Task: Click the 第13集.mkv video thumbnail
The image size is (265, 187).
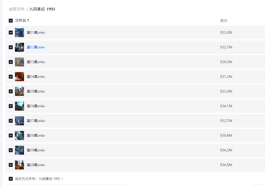Action: coord(19,62)
